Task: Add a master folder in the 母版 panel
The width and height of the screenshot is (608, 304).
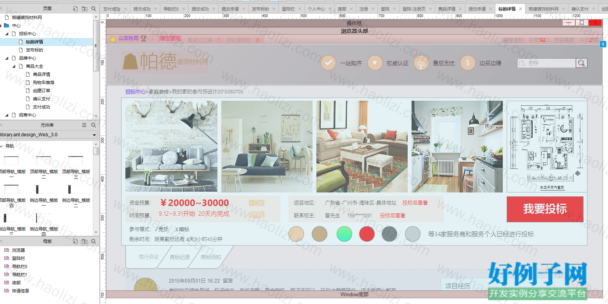Action: click(x=84, y=241)
